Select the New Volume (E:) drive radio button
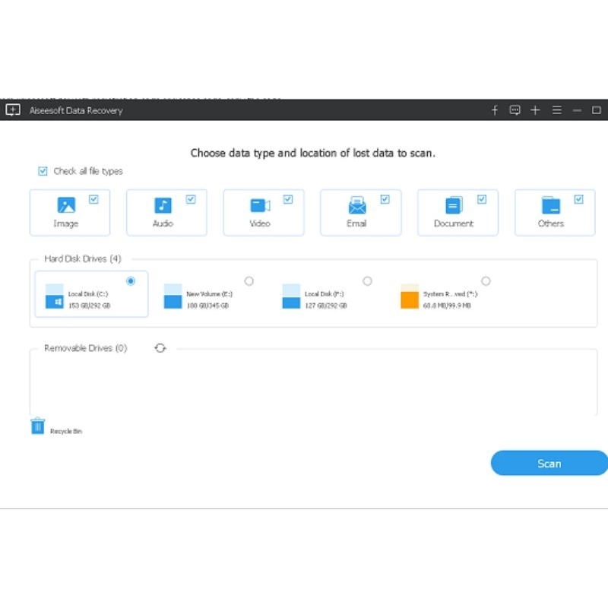Screen dimensions: 608x608 point(249,281)
